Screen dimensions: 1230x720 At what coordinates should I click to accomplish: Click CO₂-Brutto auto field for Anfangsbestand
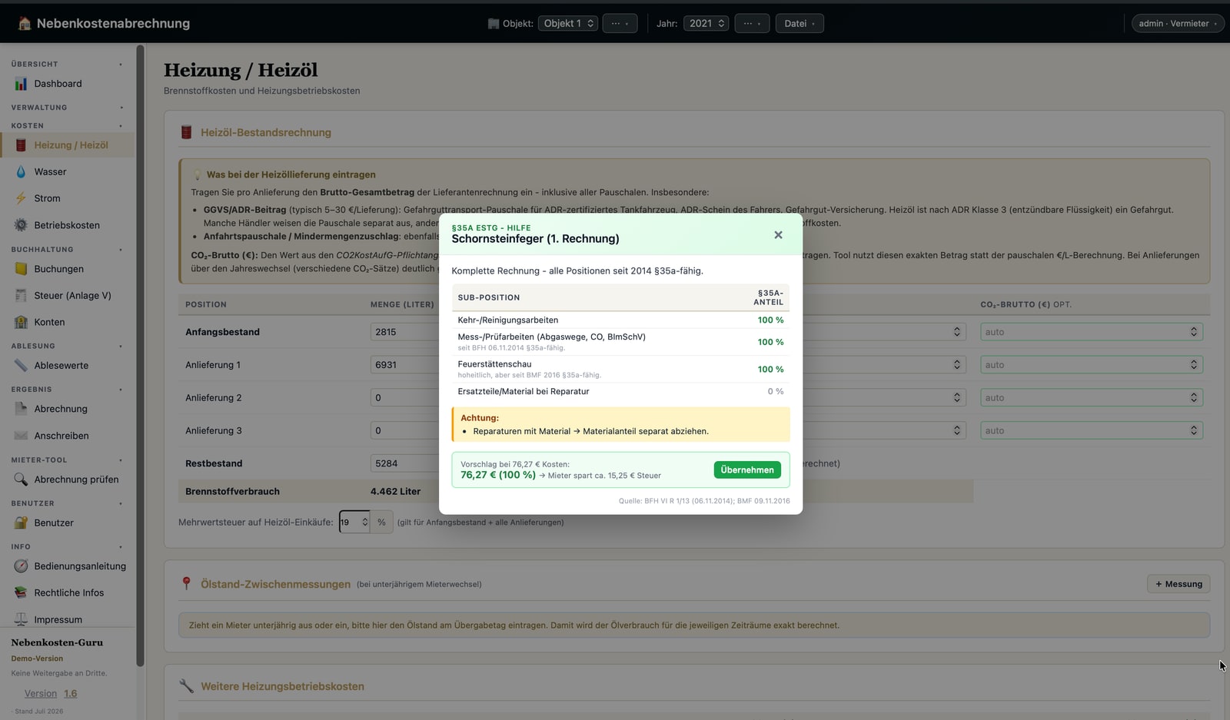(x=1091, y=332)
